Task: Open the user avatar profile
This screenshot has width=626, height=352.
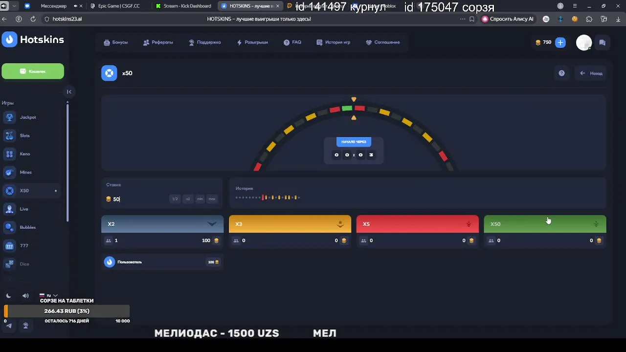Action: (584, 43)
